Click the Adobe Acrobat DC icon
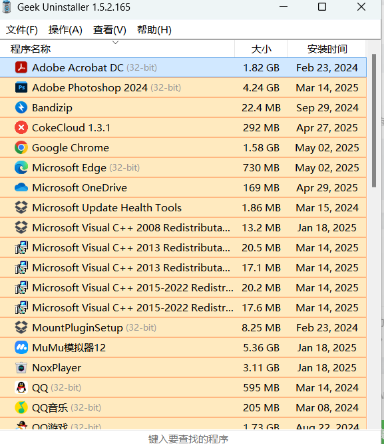 click(21, 68)
